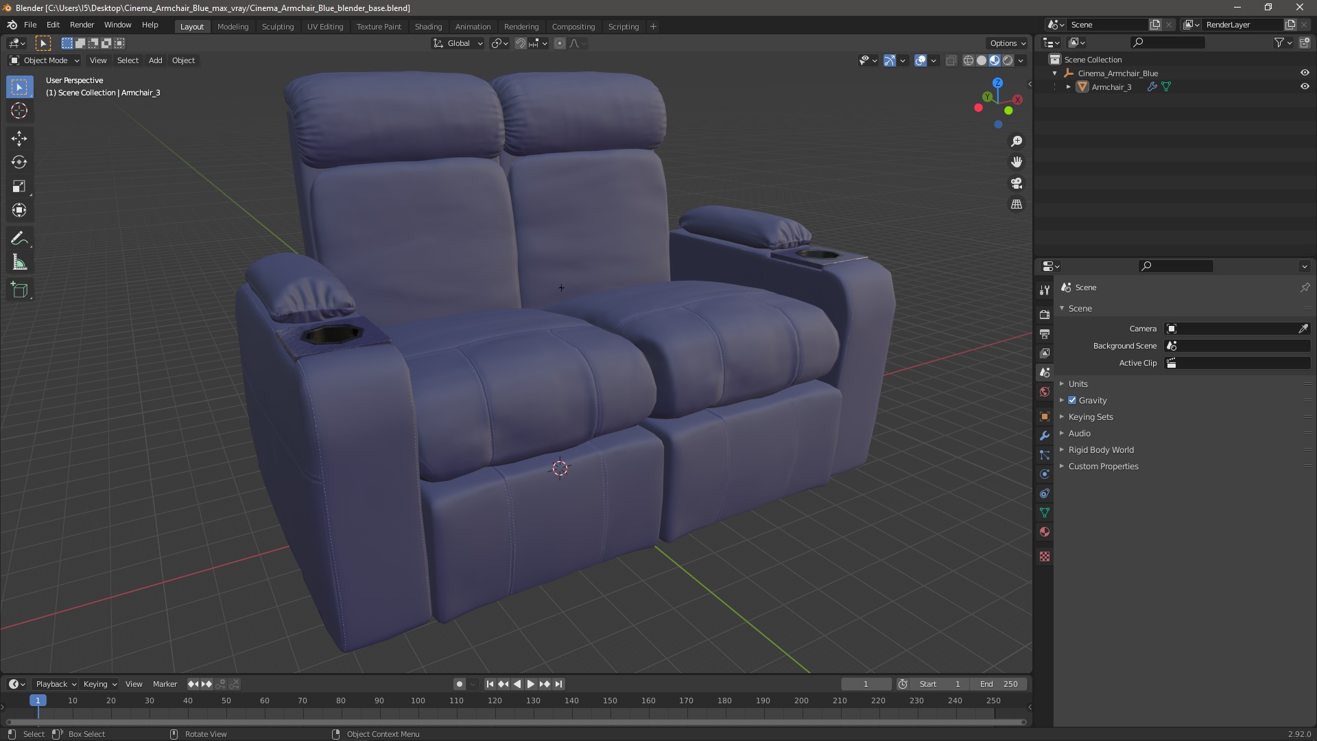Screen dimensions: 1317x741
Task: Open the viewport Options button
Action: 1007,43
